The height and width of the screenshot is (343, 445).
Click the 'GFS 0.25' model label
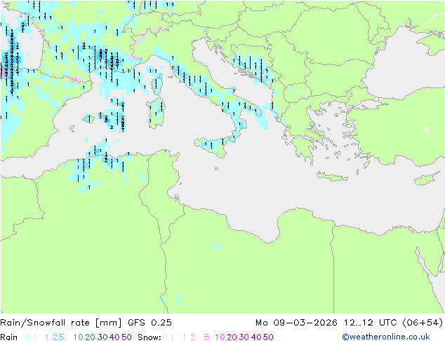(150, 323)
